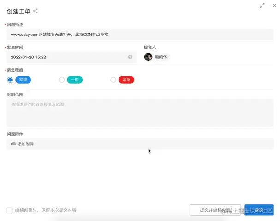Screen dimensions: 280x221
Task: Click the red 紧急 tag
Action: pyautogui.click(x=126, y=80)
